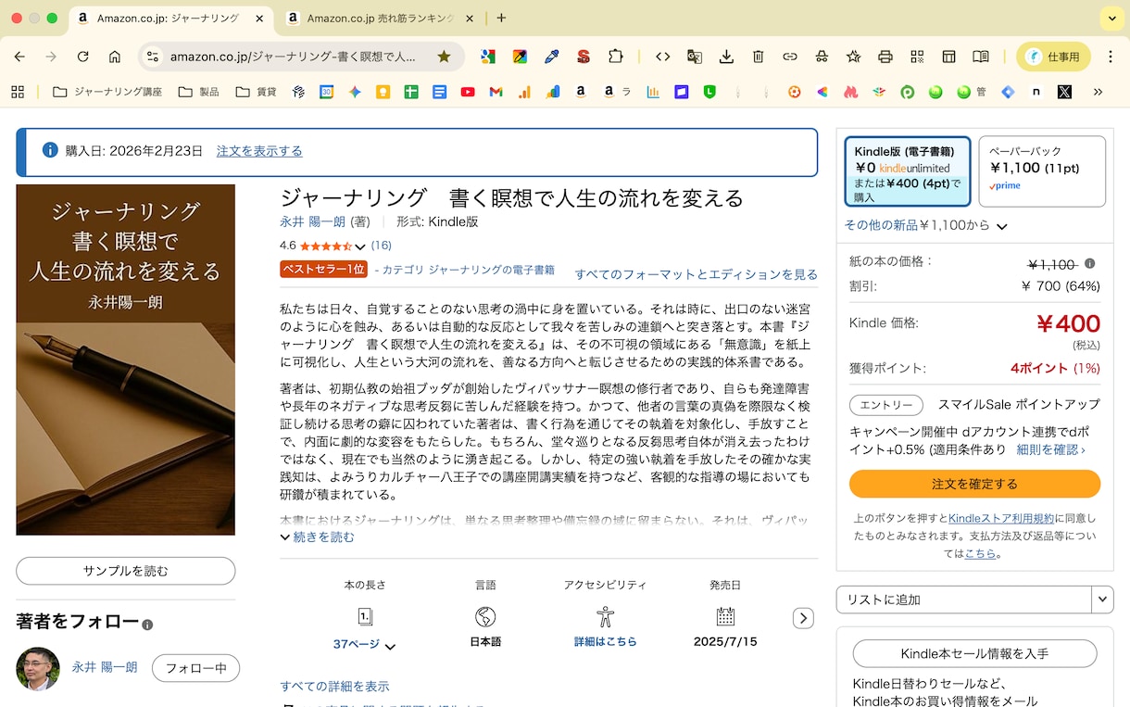Open the ジャーナリング講座 bookmarks folder
The image size is (1130, 707).
107,92
